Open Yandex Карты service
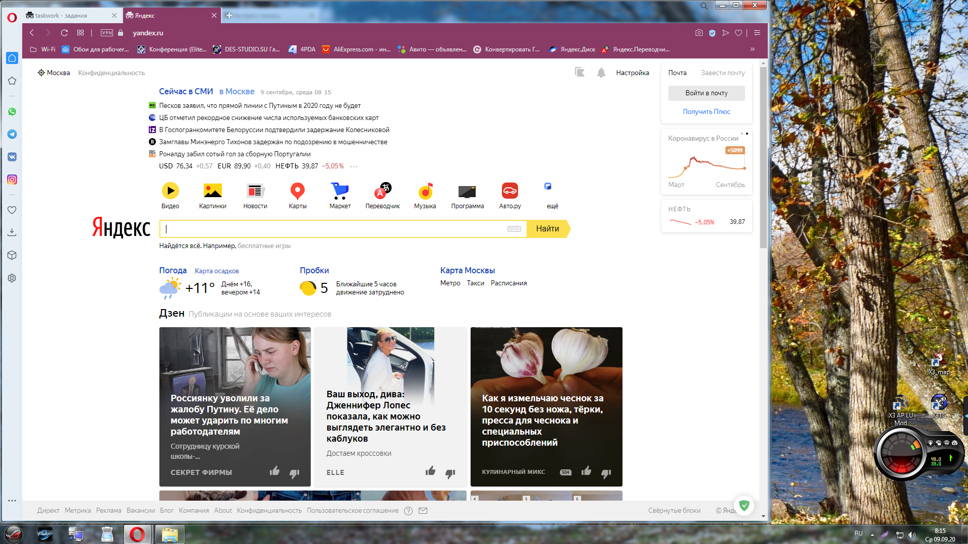Screen dimensions: 968x544 pyautogui.click(x=298, y=196)
